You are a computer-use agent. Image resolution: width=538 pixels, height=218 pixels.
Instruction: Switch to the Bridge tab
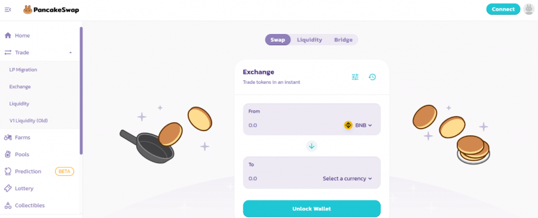[343, 40]
